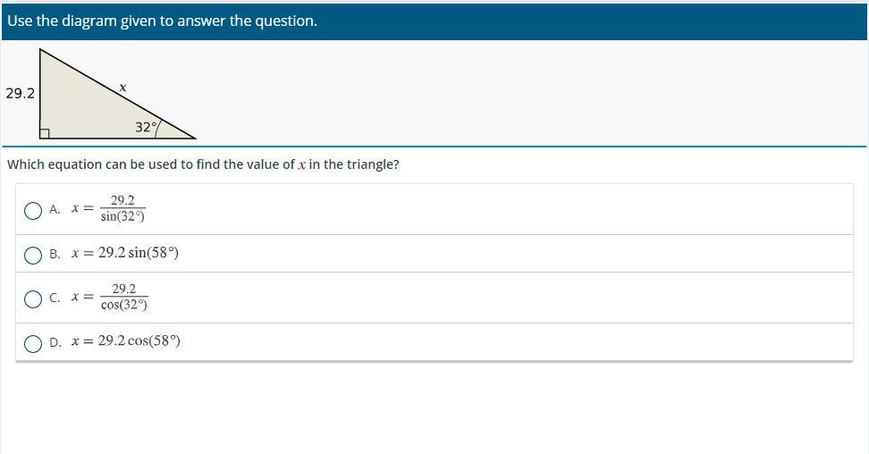Click the italic x in the question sentence
Screen dimensions: 869x454
click(302, 165)
